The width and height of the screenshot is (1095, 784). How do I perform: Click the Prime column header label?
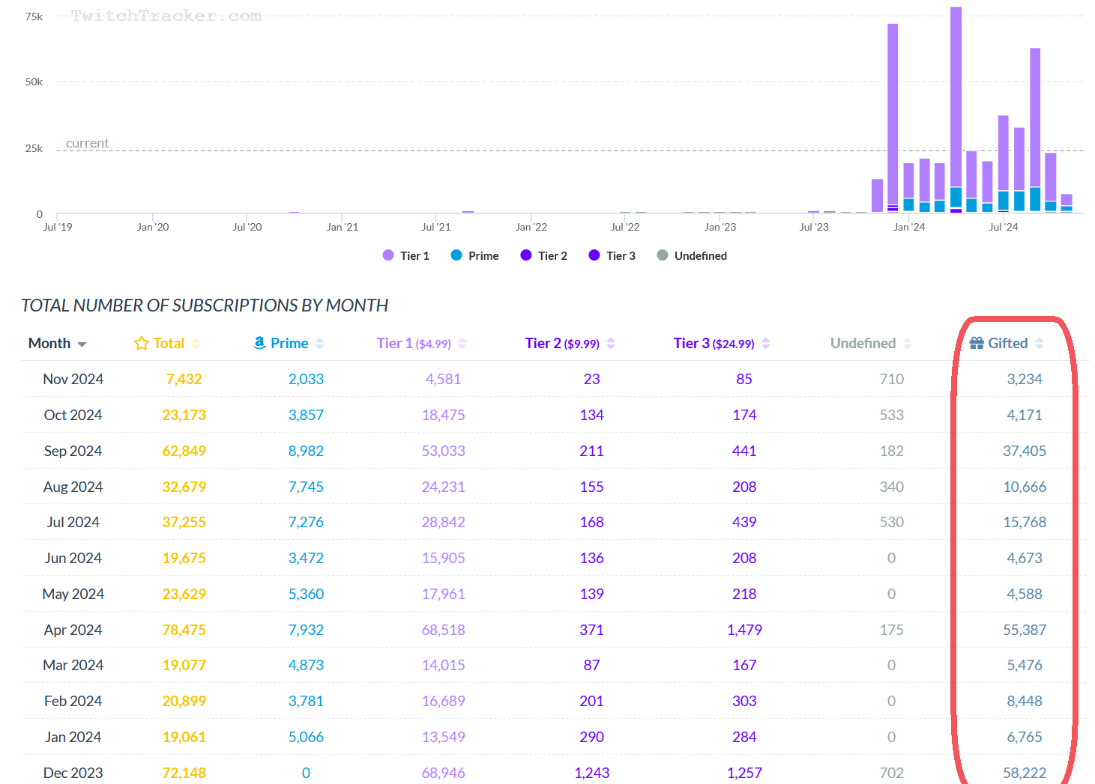[289, 344]
